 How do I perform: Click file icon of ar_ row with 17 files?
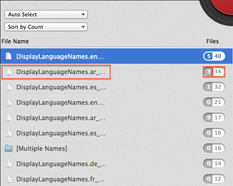tap(9, 117)
